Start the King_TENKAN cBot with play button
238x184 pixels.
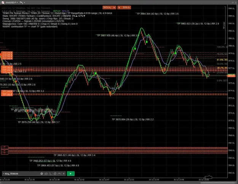point(70,173)
